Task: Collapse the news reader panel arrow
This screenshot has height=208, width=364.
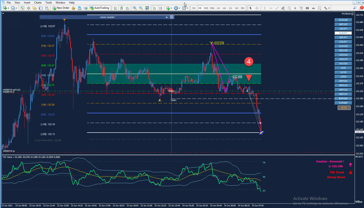Action: tap(167, 17)
